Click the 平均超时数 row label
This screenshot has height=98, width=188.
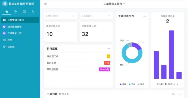(x=53, y=69)
